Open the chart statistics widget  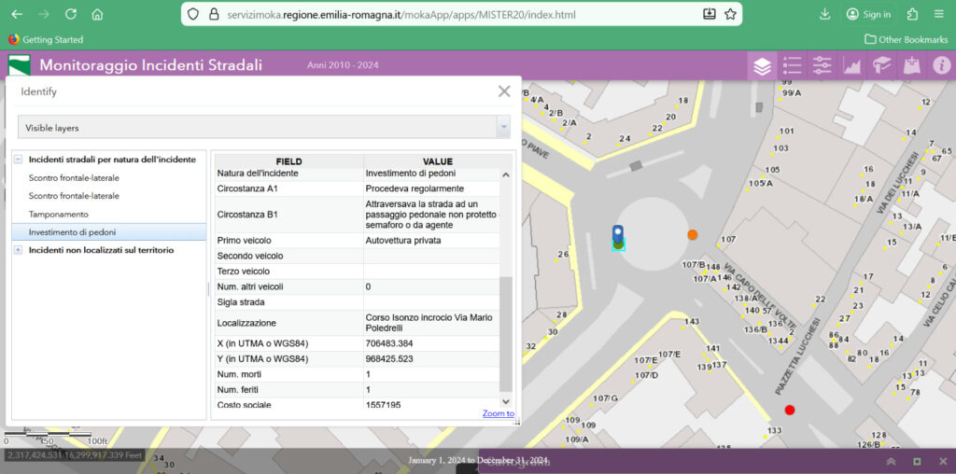click(x=852, y=65)
